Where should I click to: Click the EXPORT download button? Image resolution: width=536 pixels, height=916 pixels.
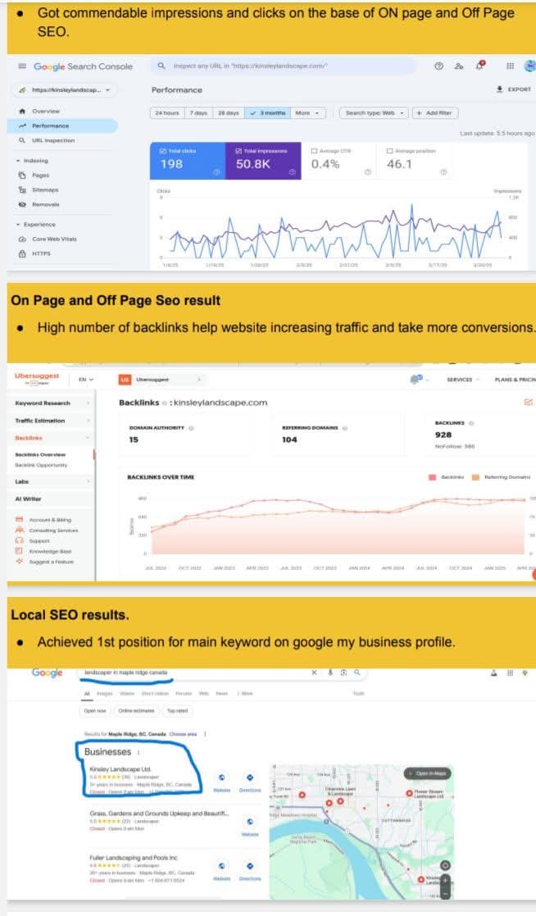[513, 89]
